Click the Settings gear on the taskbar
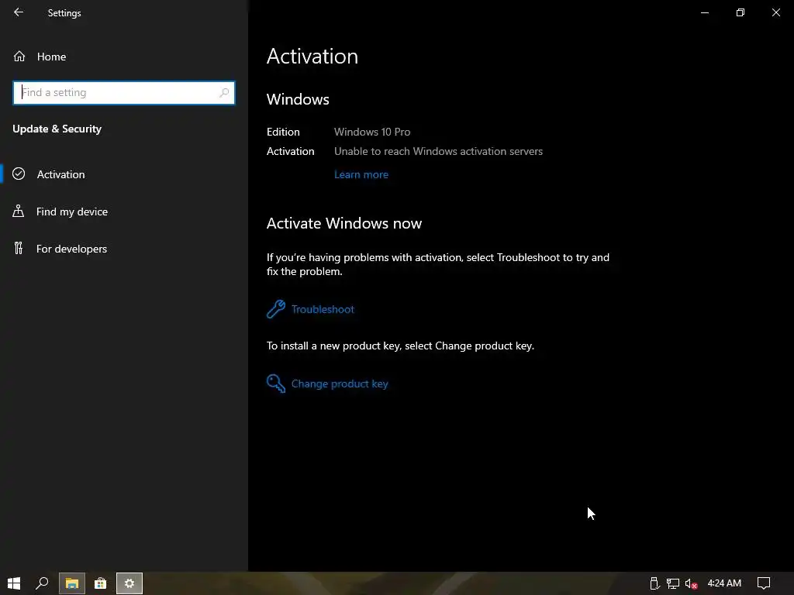 [129, 583]
